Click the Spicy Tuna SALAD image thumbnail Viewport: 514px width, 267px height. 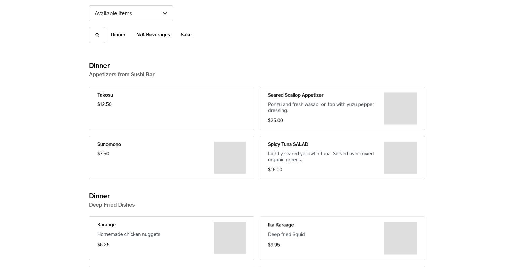point(400,158)
